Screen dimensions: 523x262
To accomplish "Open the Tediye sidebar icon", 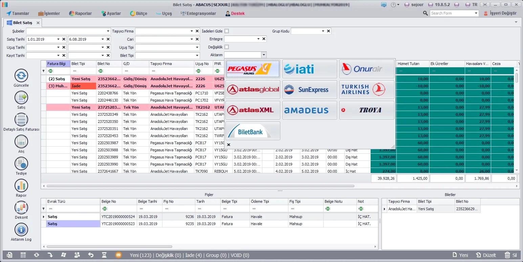I will point(21,163).
